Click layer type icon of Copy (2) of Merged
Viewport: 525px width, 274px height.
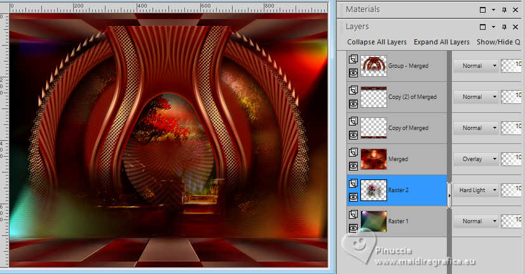click(353, 90)
